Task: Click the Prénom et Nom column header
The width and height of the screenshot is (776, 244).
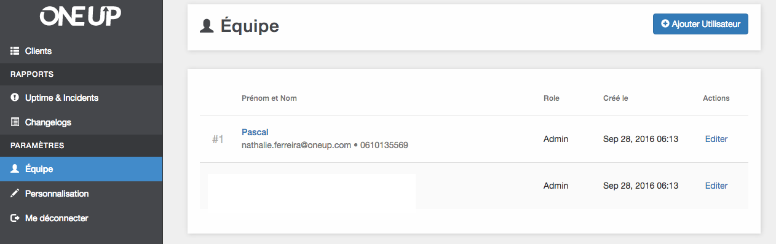Action: point(269,98)
